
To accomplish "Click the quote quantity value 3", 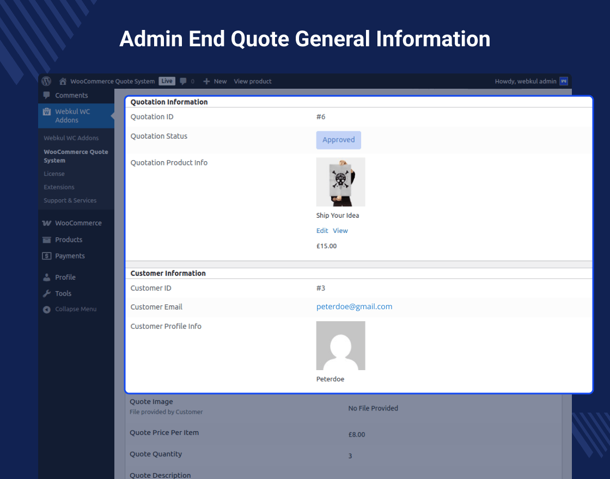I will 350,456.
